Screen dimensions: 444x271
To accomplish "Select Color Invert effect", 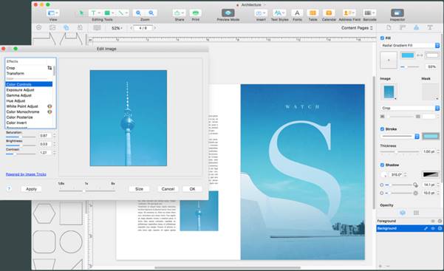I will tap(29, 123).
